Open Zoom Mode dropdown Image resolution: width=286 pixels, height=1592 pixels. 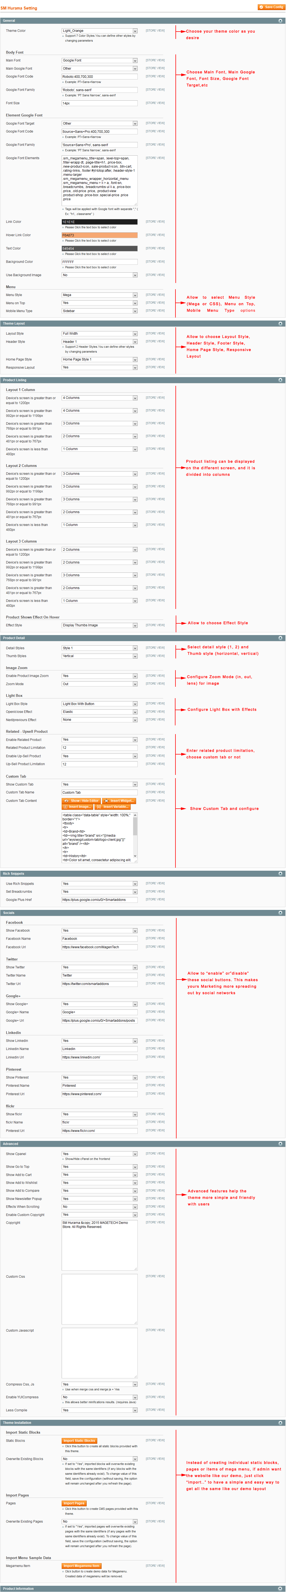(x=99, y=684)
